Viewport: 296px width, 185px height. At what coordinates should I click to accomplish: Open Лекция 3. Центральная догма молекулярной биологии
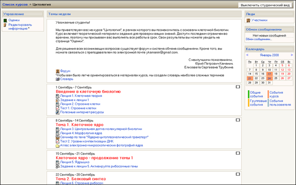click(x=101, y=129)
